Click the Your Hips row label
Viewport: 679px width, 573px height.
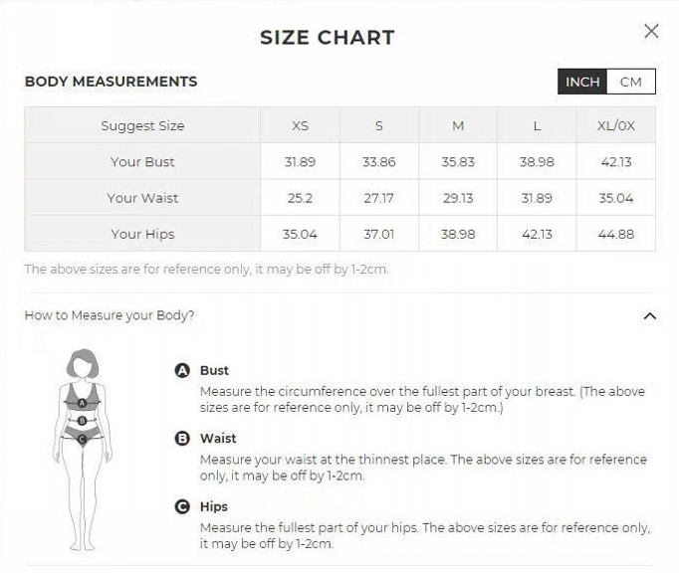click(x=142, y=234)
